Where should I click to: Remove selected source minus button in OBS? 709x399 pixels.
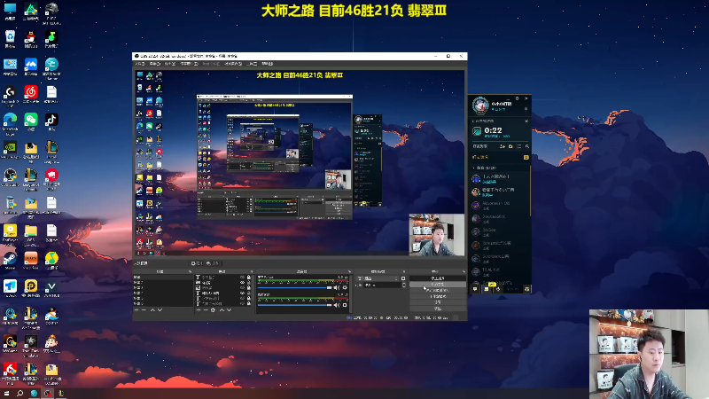206,309
